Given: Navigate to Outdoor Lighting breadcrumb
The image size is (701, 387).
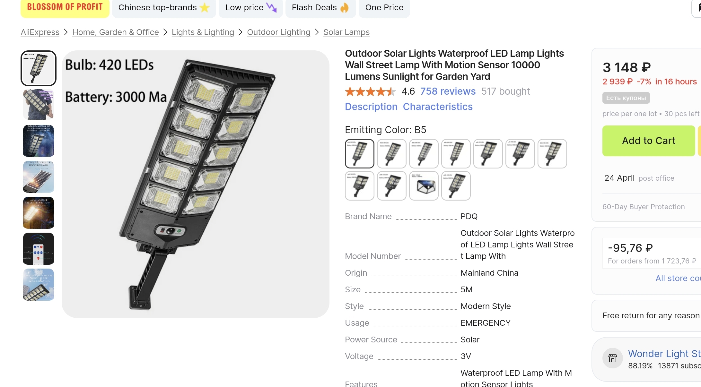Looking at the screenshot, I should click(278, 32).
